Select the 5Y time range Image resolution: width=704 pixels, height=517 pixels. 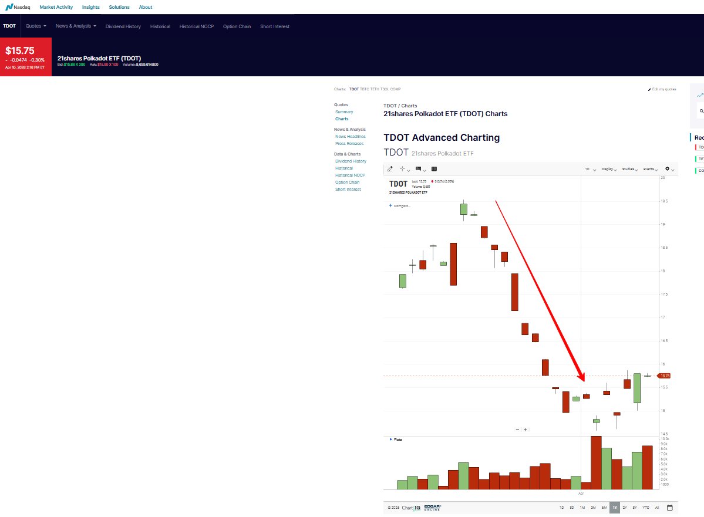pos(635,508)
